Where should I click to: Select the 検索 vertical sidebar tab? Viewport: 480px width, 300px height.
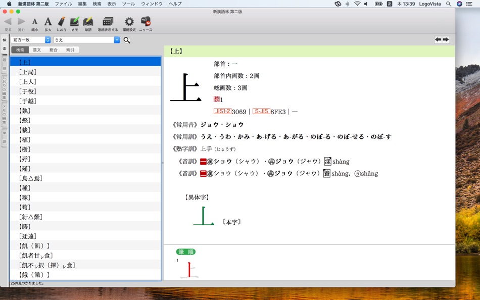(4, 44)
